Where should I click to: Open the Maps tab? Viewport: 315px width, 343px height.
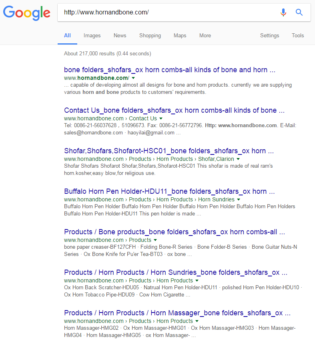pyautogui.click(x=180, y=35)
